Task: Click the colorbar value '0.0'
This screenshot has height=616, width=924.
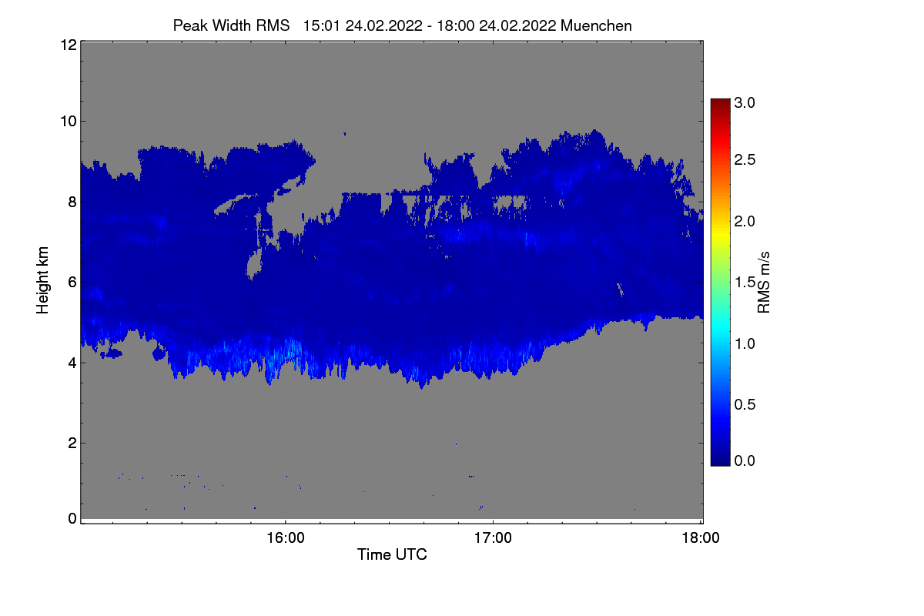Action: tap(745, 460)
